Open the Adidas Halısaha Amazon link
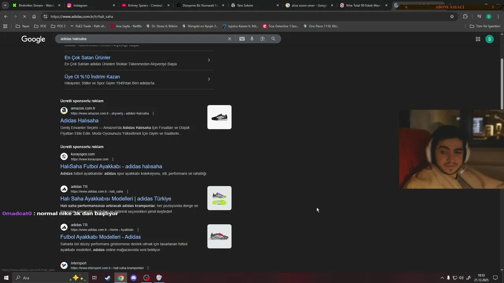Image resolution: width=504 pixels, height=283 pixels. [80, 121]
